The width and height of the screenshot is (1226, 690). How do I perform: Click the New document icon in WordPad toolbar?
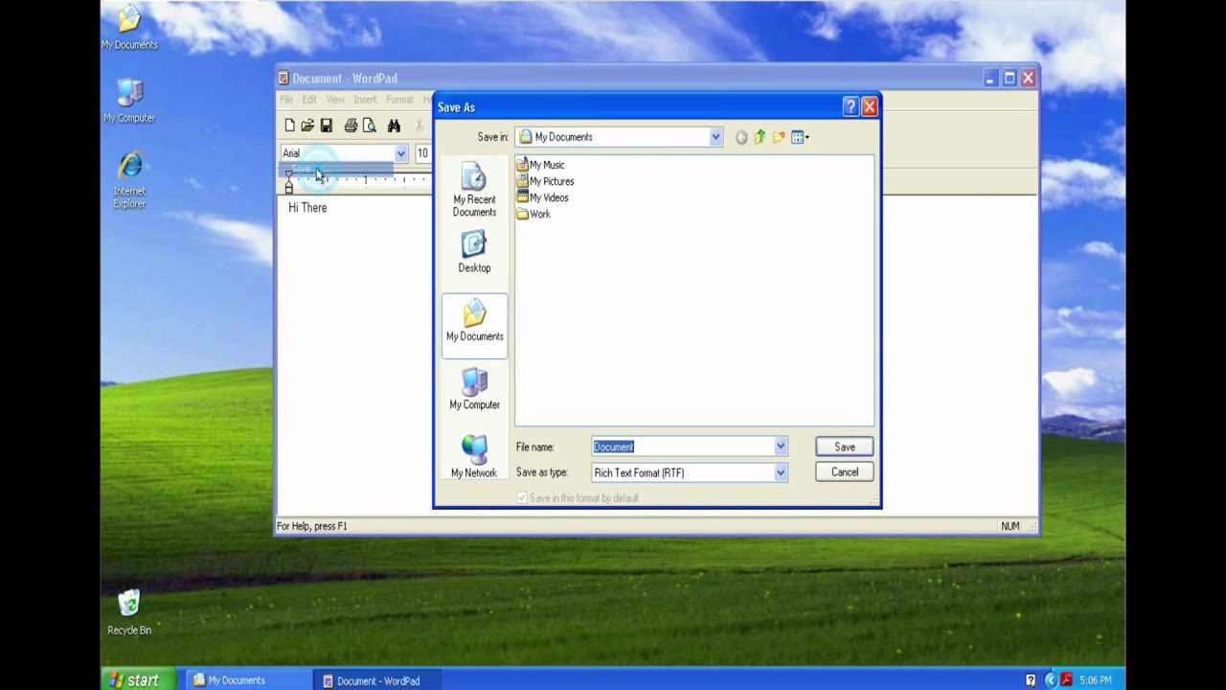(289, 126)
